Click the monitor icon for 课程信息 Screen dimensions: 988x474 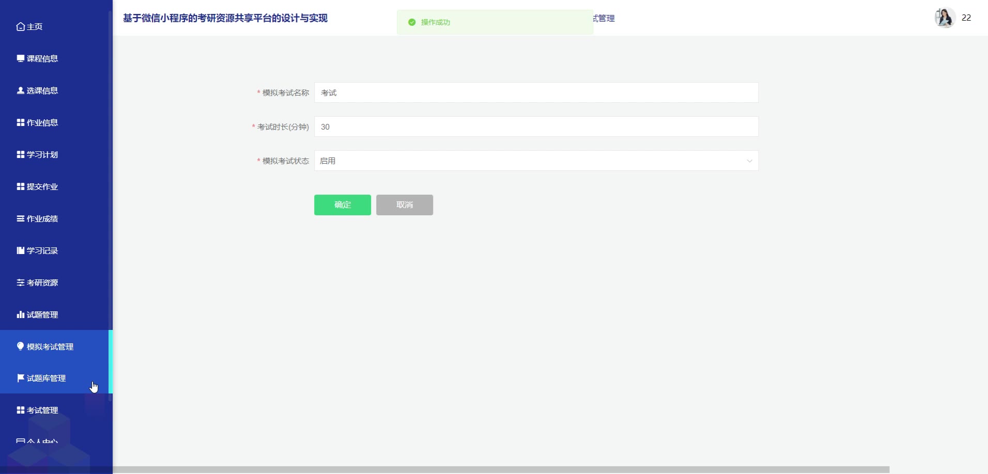(21, 58)
